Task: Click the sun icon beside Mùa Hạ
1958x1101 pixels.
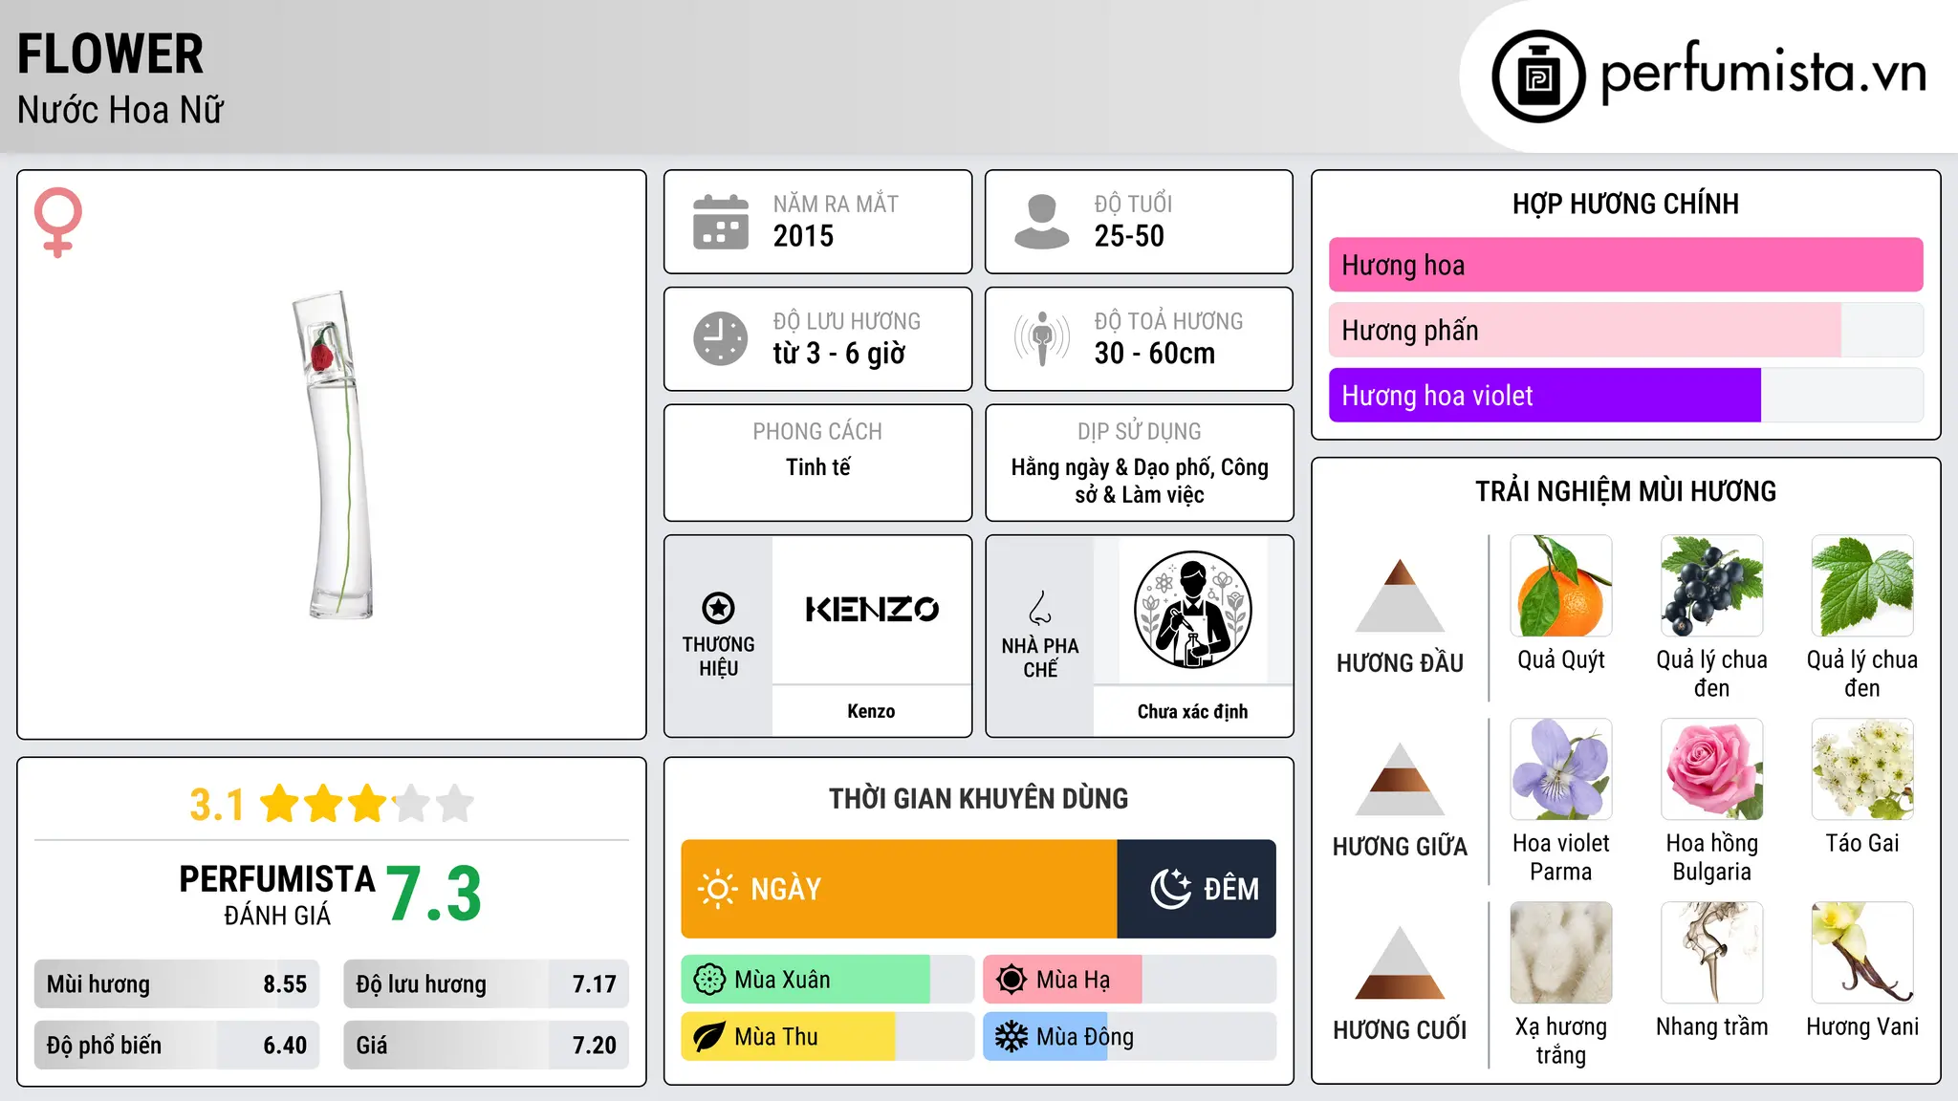Action: pyautogui.click(x=1012, y=980)
